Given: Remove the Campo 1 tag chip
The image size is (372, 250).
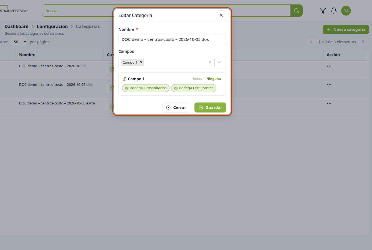Looking at the screenshot, I should (141, 62).
